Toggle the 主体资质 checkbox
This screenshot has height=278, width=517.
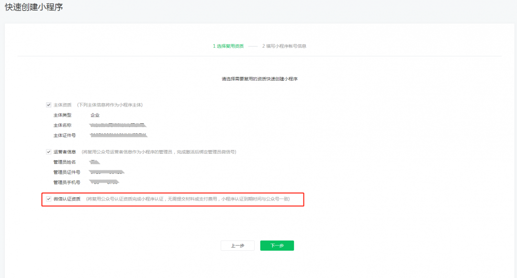[48, 105]
